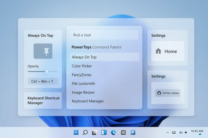Click the 'Opacity' label
The width and height of the screenshot is (208, 138).
click(33, 66)
